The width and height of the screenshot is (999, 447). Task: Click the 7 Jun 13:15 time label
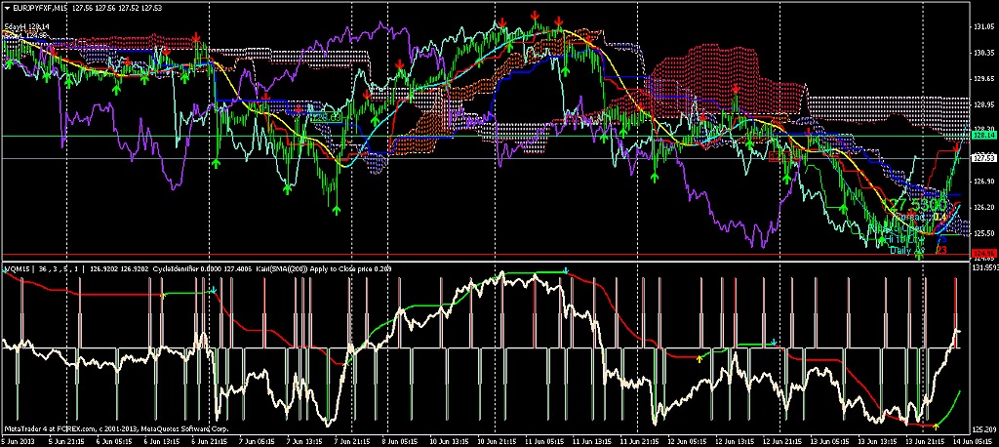click(302, 440)
